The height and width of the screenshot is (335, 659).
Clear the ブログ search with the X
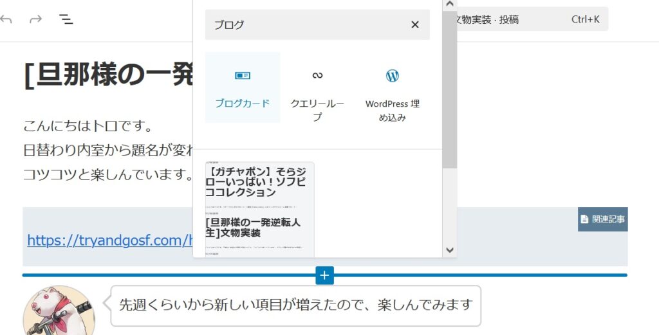[415, 24]
